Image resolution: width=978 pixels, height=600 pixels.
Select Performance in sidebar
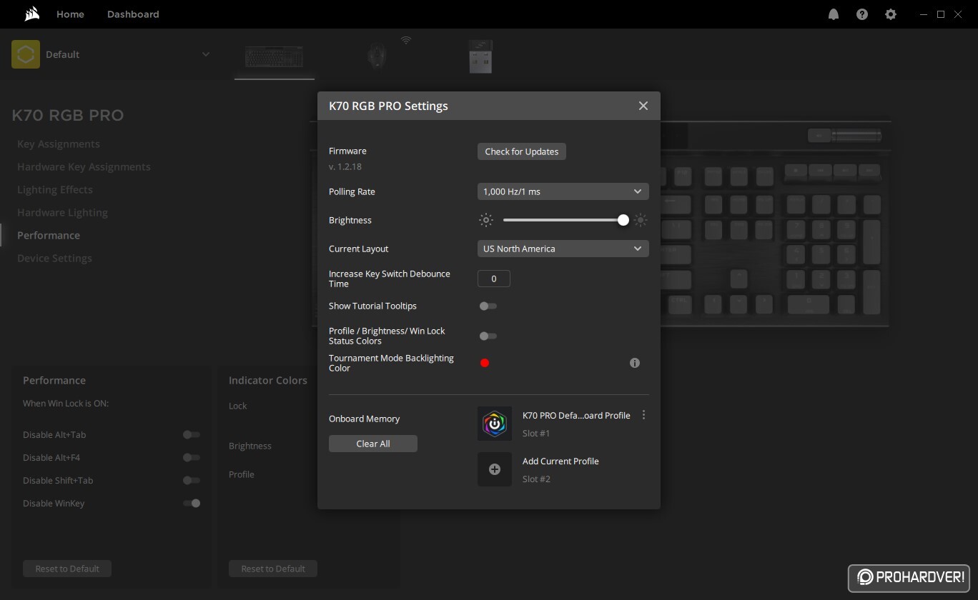click(49, 235)
